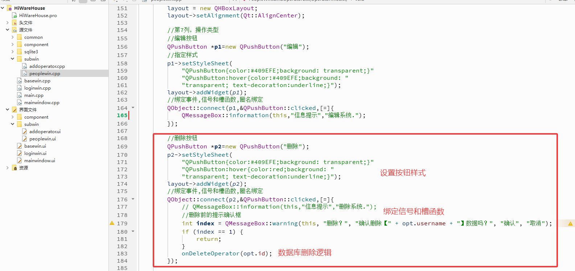The width and height of the screenshot is (575, 271).
Task: Open loginwin.ui from the tree
Action: click(35, 153)
